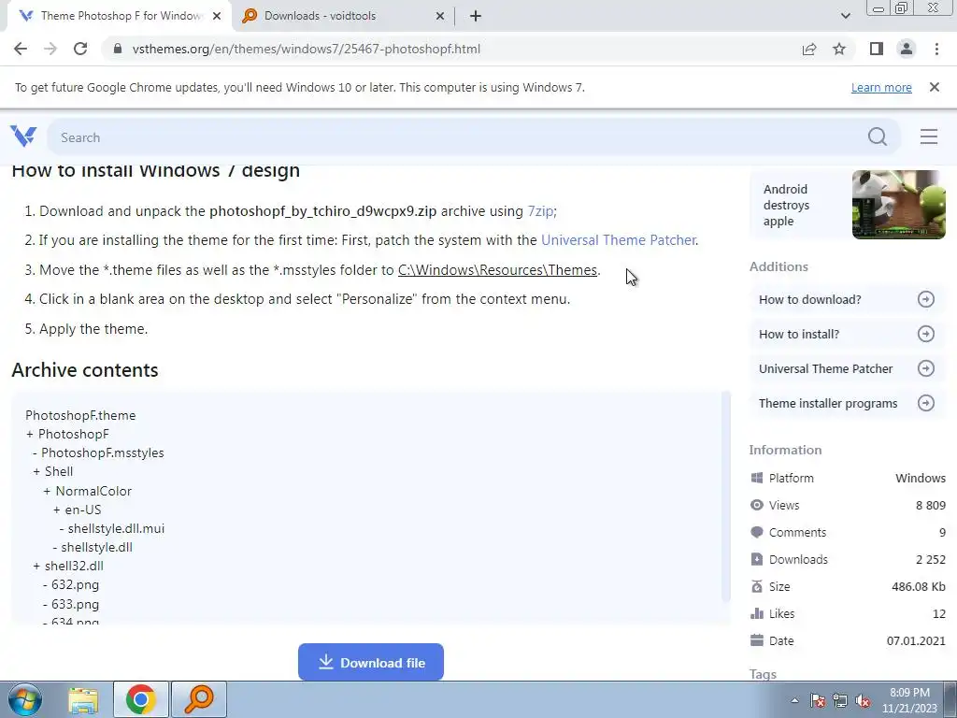Viewport: 957px width, 718px height.
Task: Open the How to install? addition
Action: click(x=847, y=334)
